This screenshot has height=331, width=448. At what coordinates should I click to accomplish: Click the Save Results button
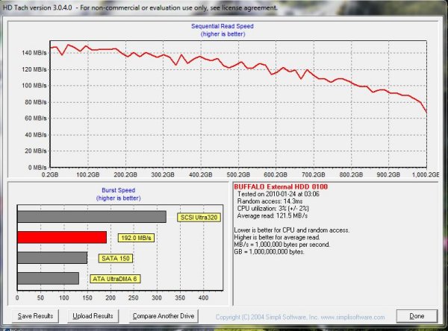click(35, 316)
